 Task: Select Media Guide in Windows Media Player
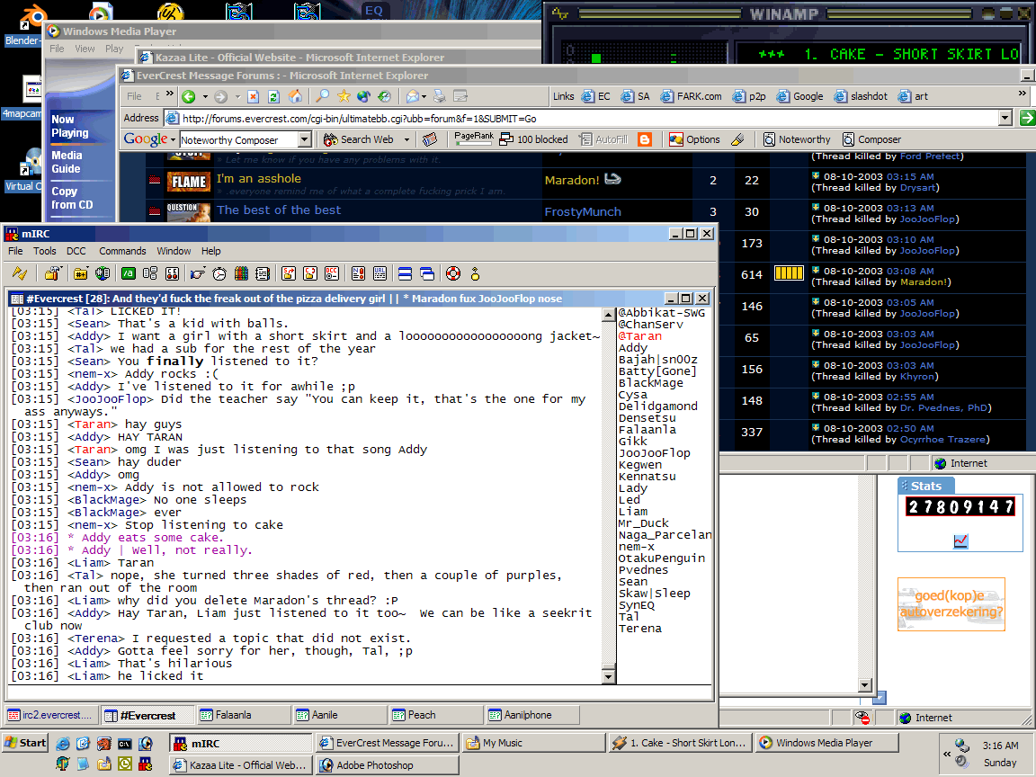[x=67, y=162]
